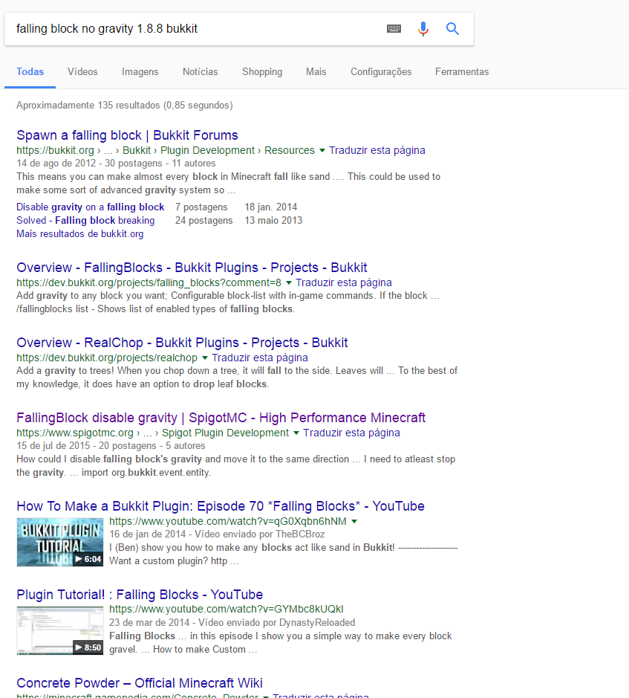
Task: Click the '24 postagens' text
Action: coord(203,220)
